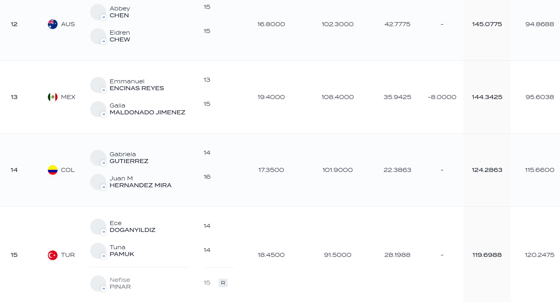Click Abbey Chen's avatar arrow icon
560x302 pixels.
tap(103, 17)
